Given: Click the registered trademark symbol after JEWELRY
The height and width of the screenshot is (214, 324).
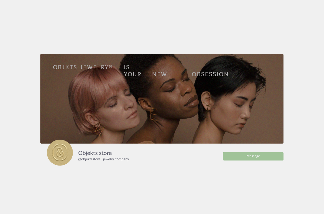Looking at the screenshot, I should (x=110, y=66).
